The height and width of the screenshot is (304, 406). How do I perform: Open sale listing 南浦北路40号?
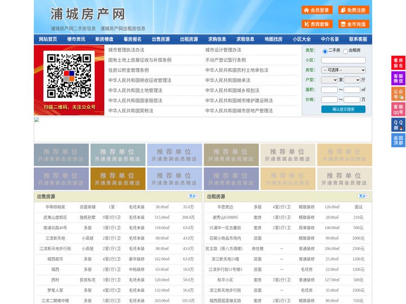pyautogui.click(x=55, y=228)
